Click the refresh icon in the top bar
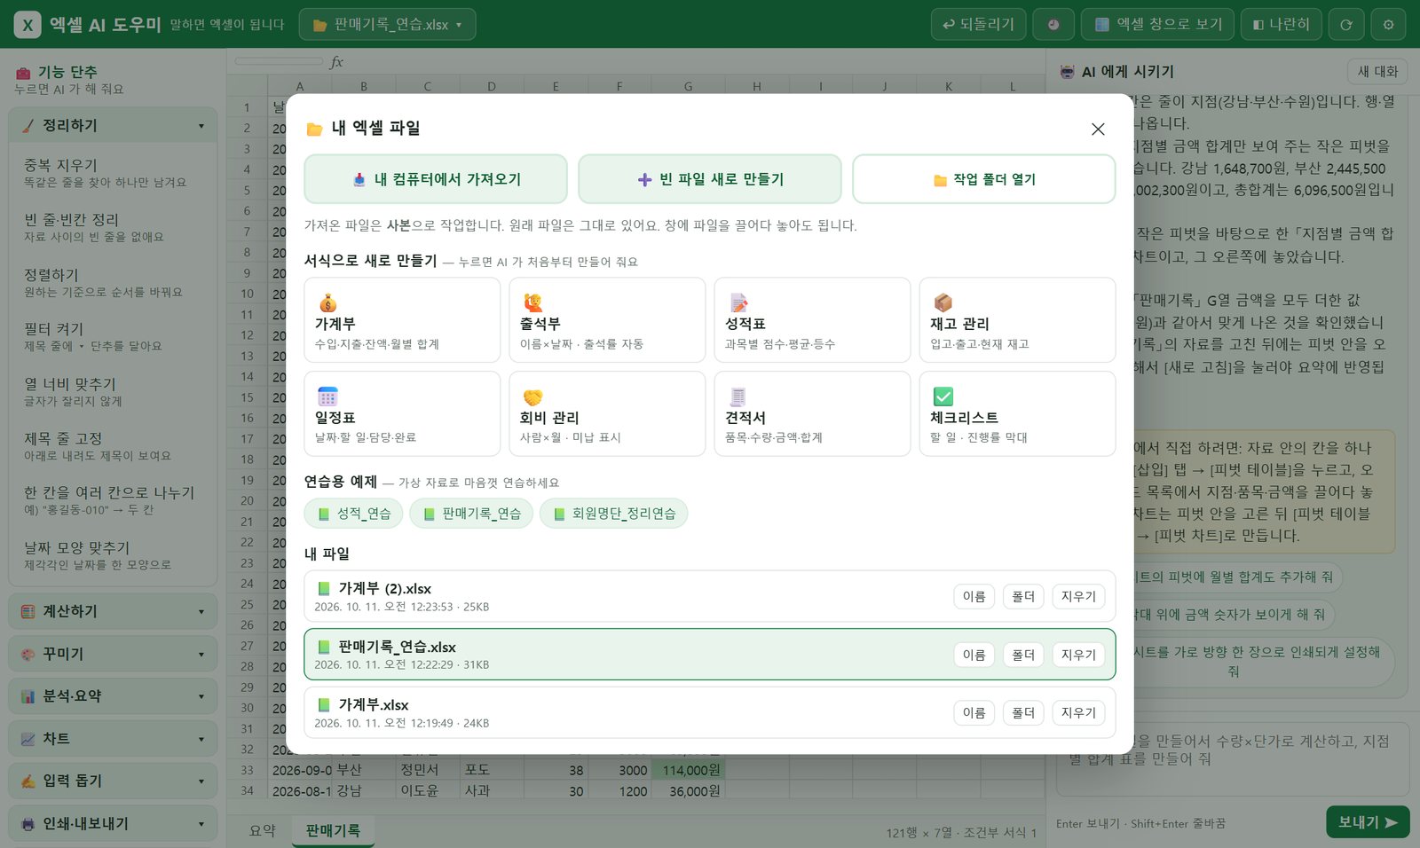The width and height of the screenshot is (1420, 848). point(1346,25)
